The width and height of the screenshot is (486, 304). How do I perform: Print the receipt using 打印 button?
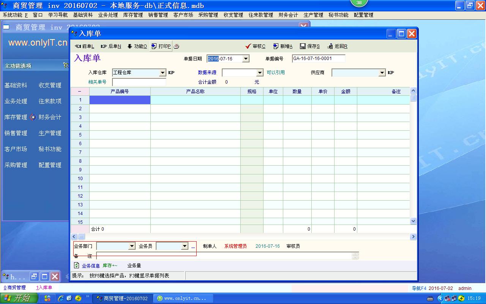tap(161, 46)
